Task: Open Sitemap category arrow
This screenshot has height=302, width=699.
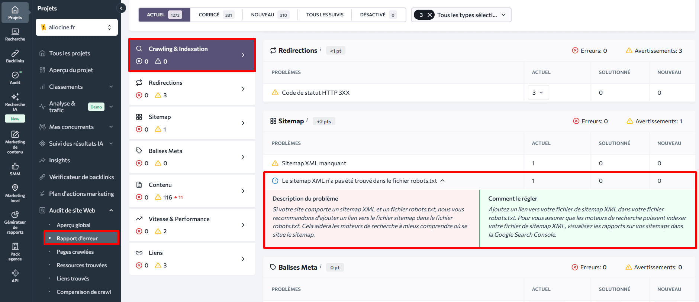Action: point(243,123)
